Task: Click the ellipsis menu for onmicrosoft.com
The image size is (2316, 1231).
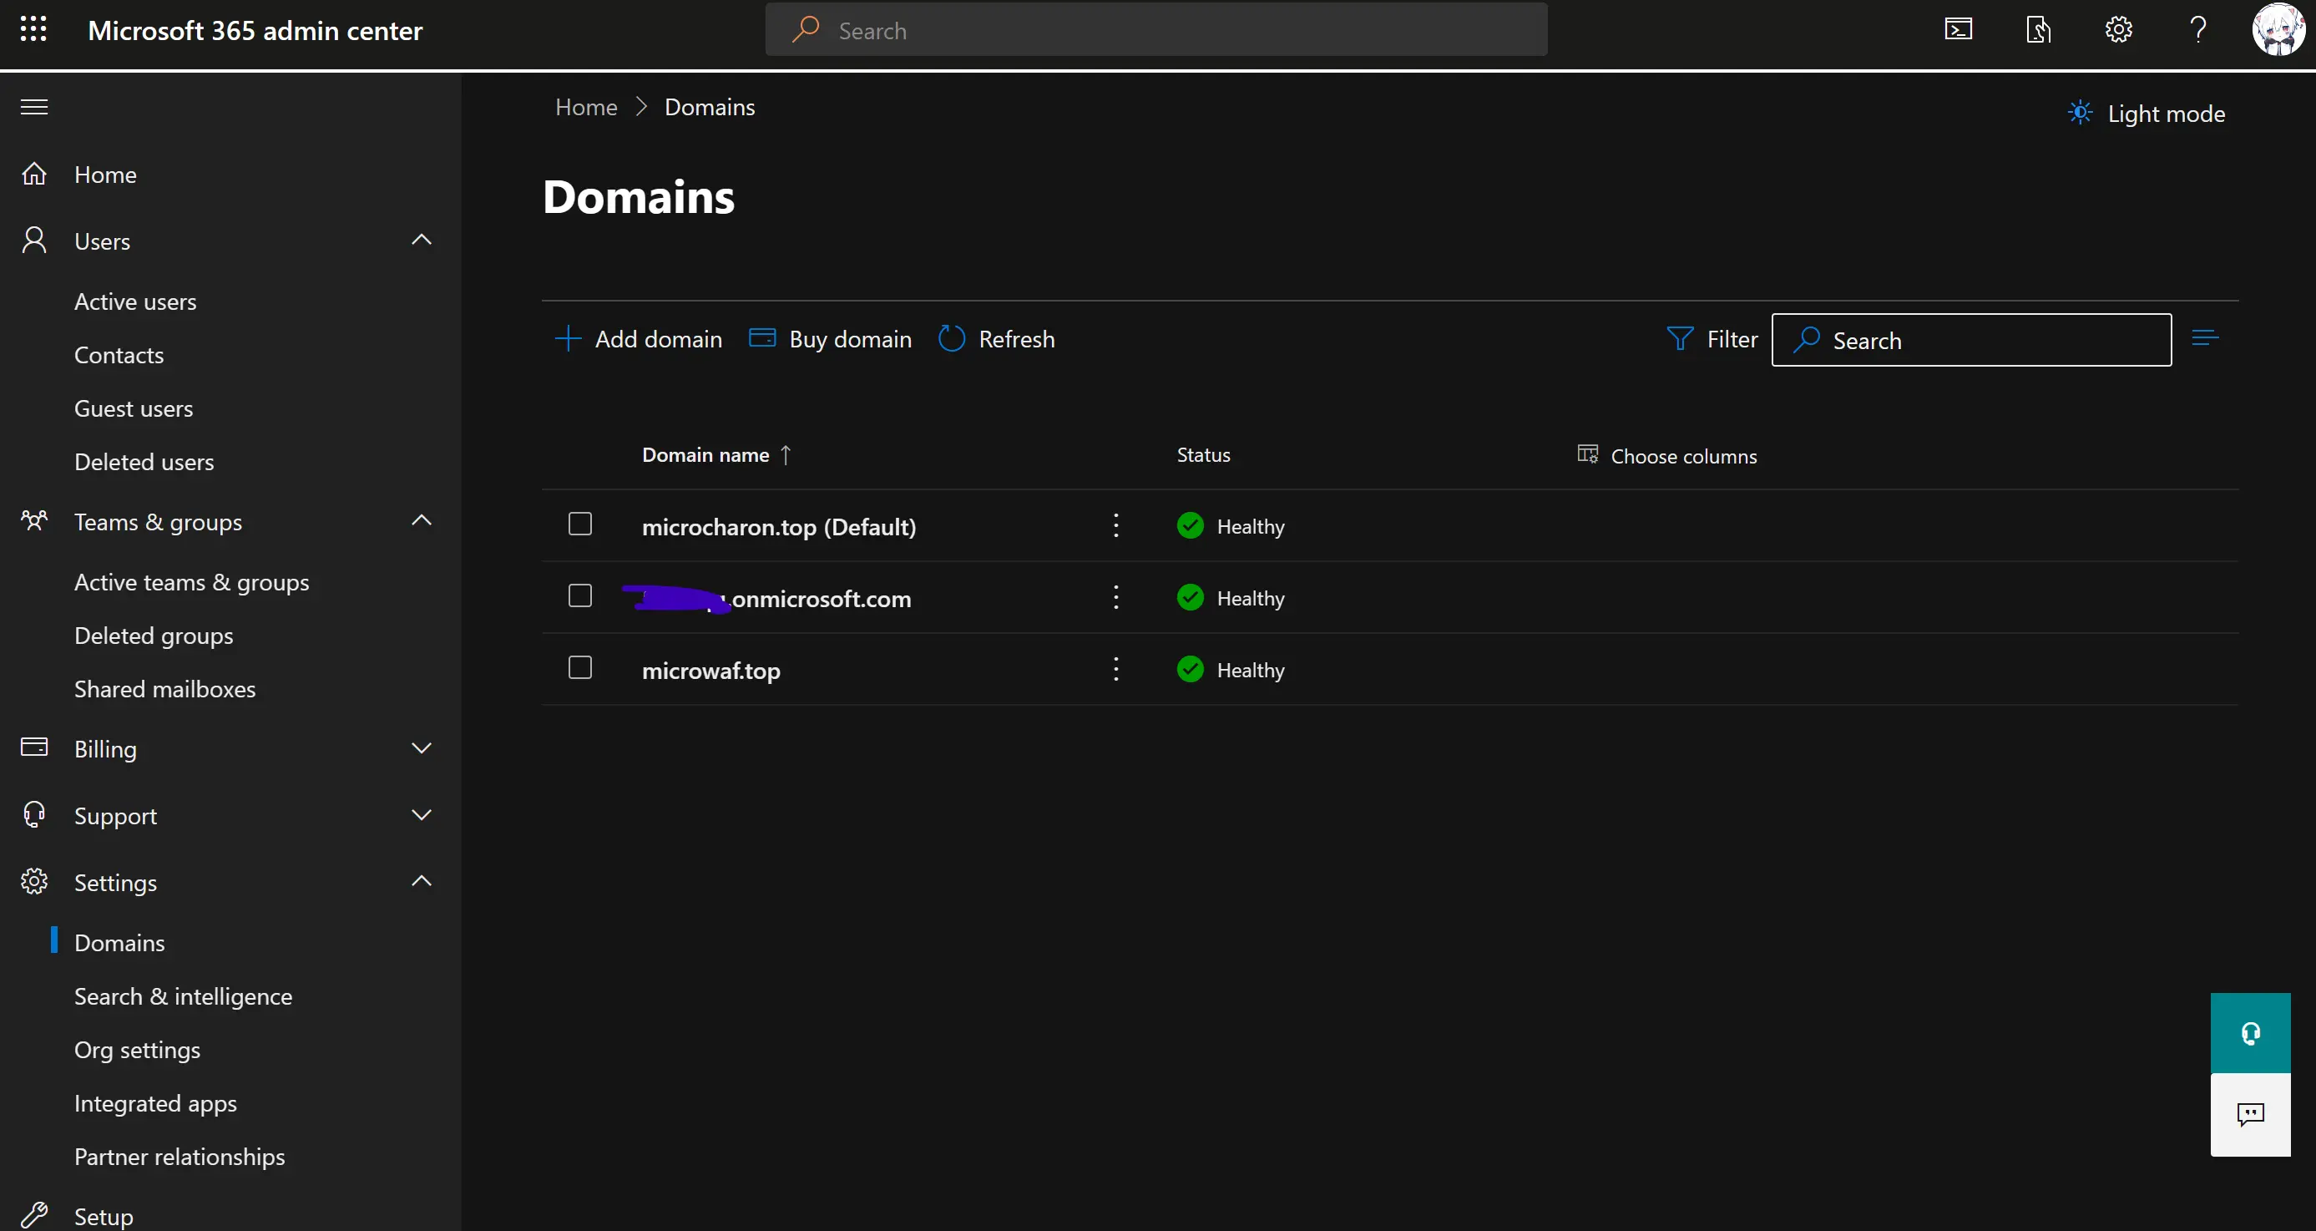Action: (1115, 596)
